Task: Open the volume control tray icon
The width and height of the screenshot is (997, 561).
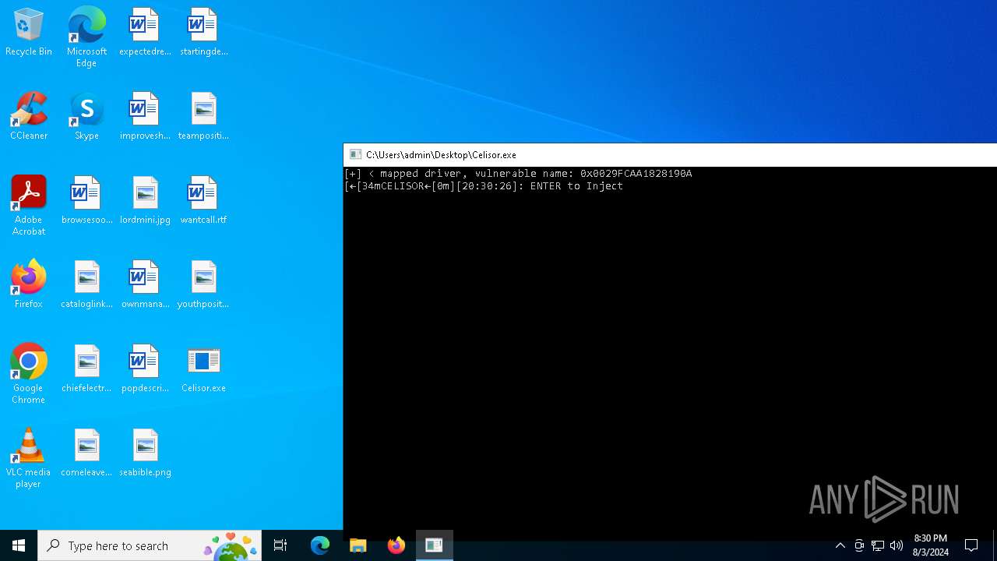Action: pyautogui.click(x=897, y=545)
